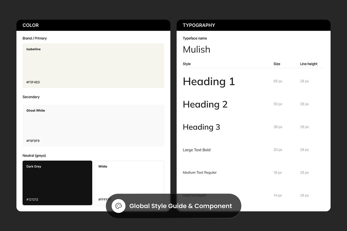
Task: Select the Large Text Bold style
Action: click(197, 150)
